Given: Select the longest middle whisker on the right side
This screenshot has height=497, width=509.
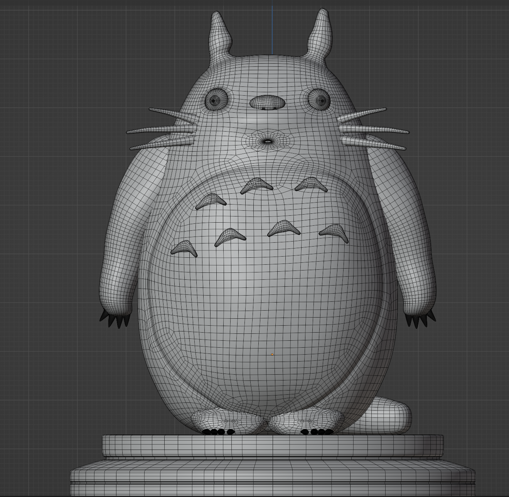Looking at the screenshot, I should click(x=374, y=130).
